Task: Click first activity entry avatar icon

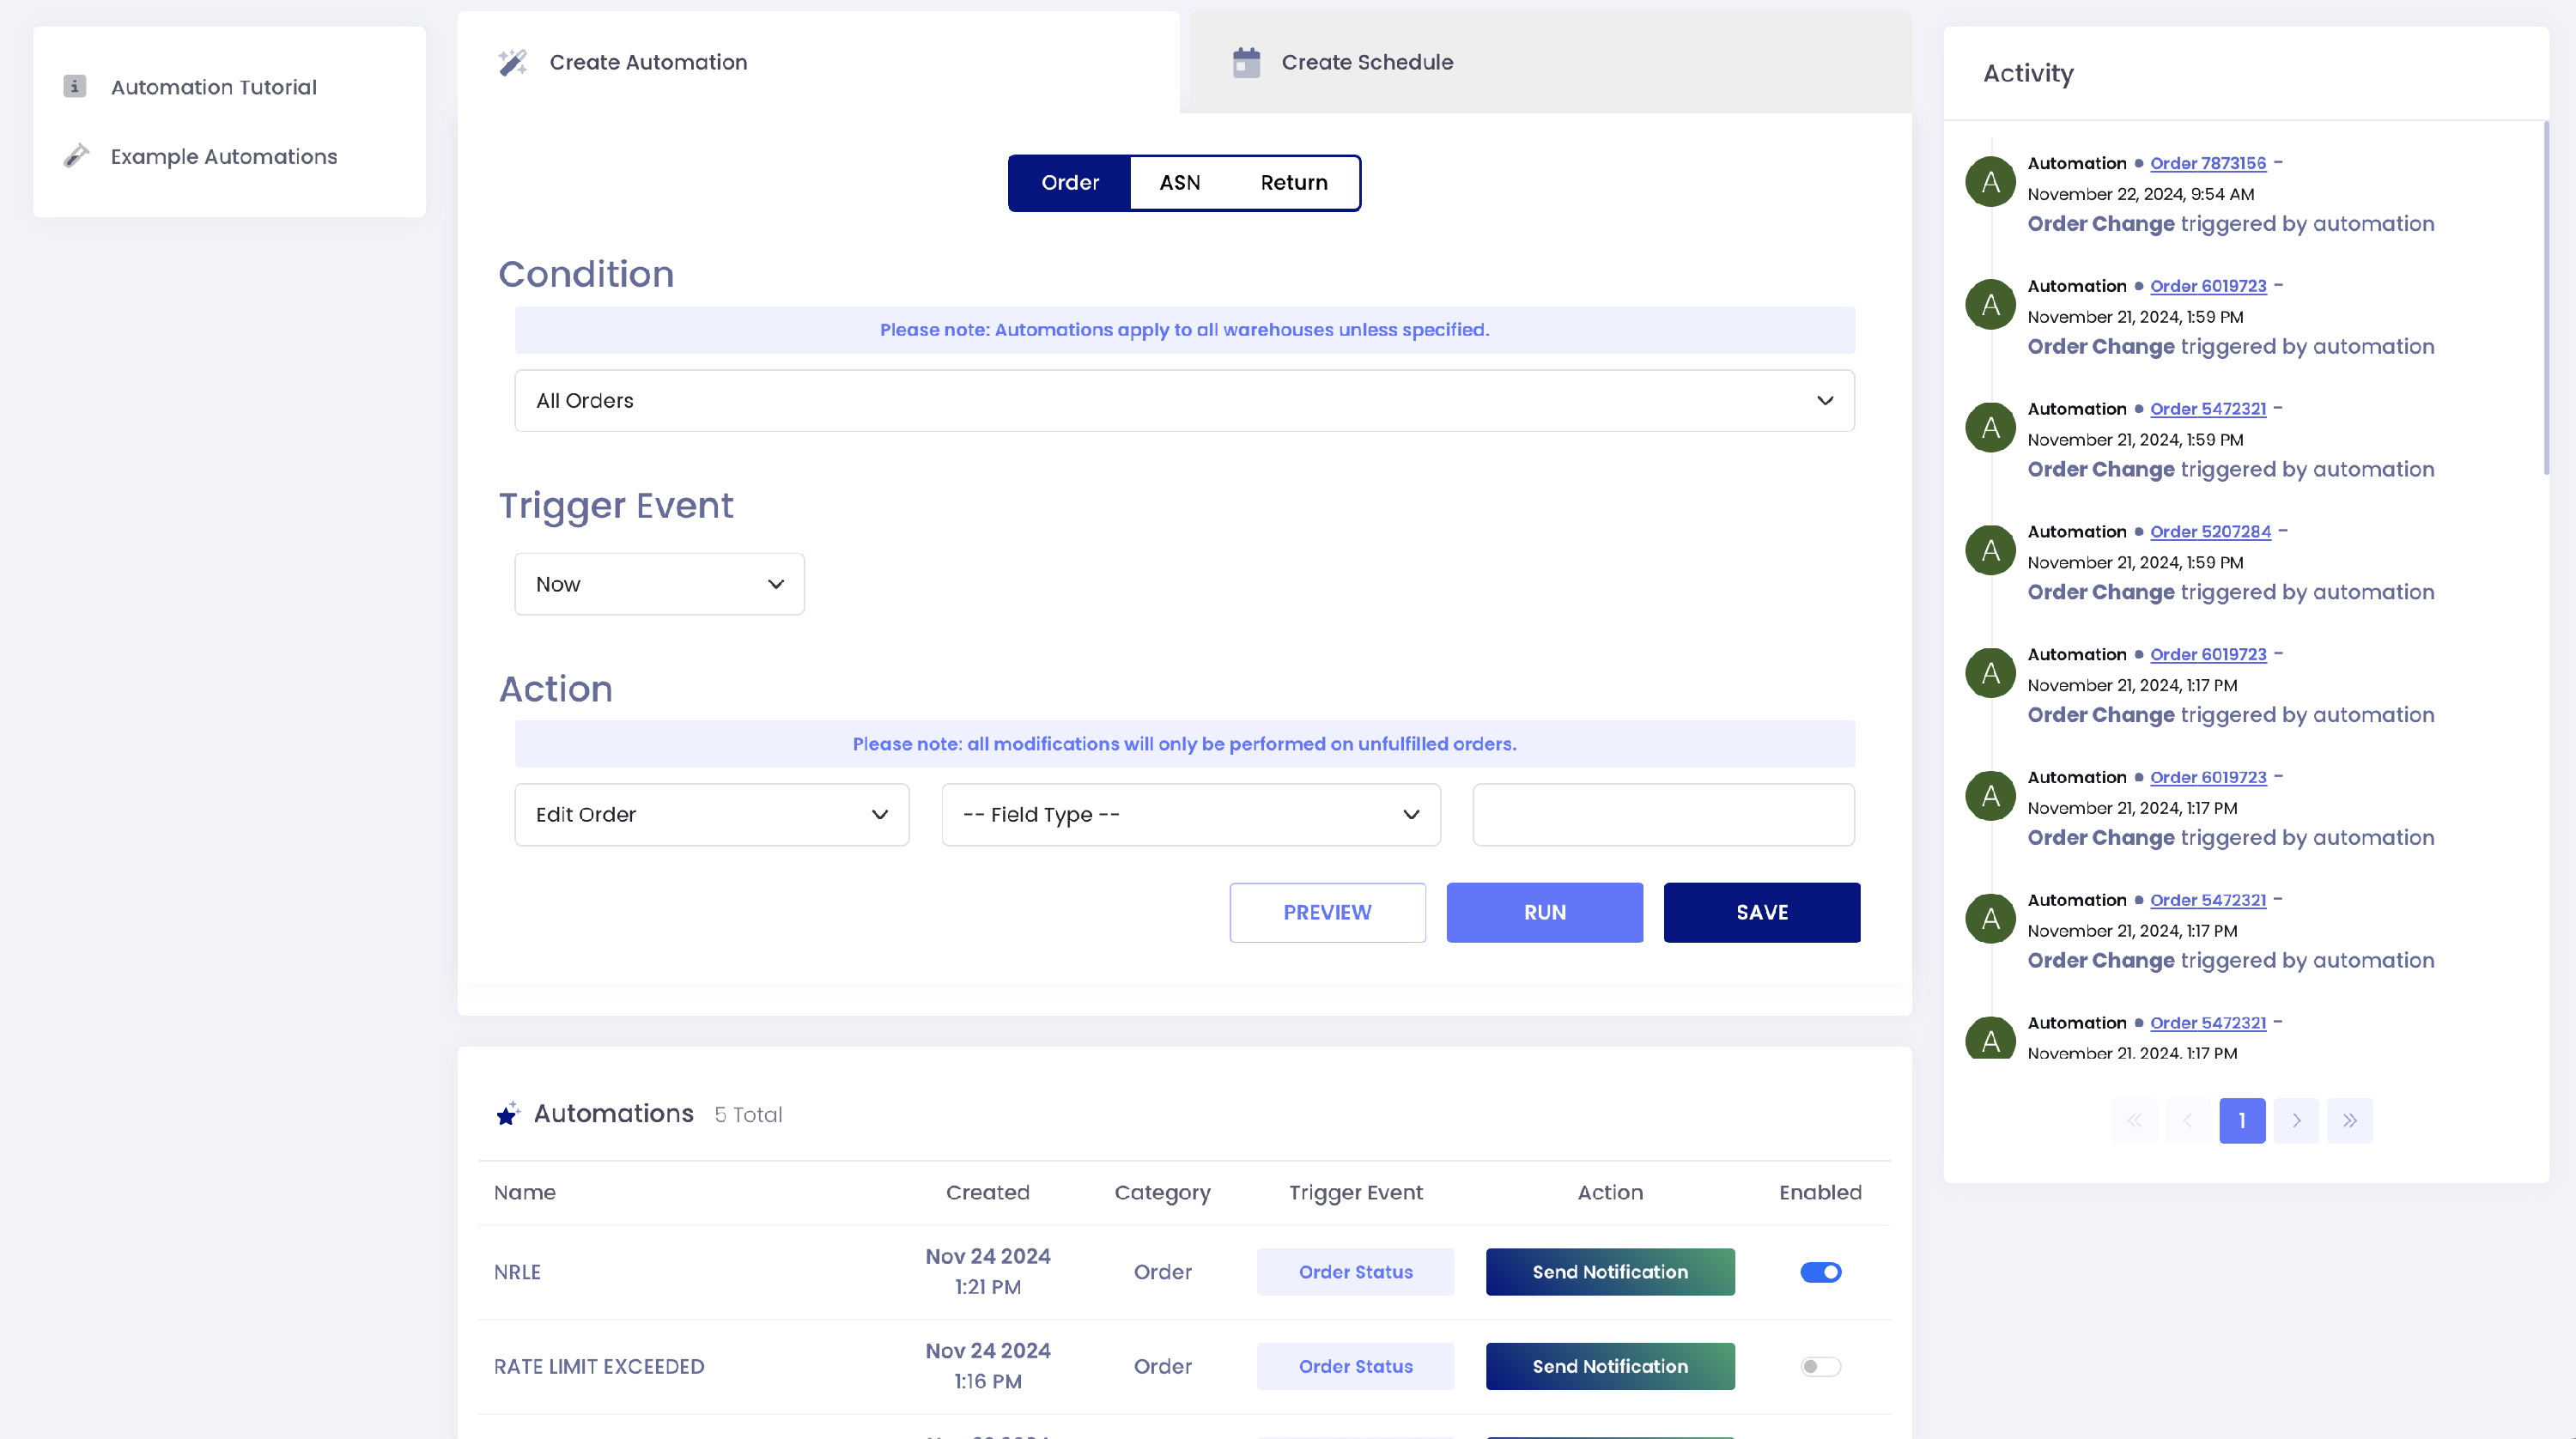Action: pyautogui.click(x=1990, y=183)
